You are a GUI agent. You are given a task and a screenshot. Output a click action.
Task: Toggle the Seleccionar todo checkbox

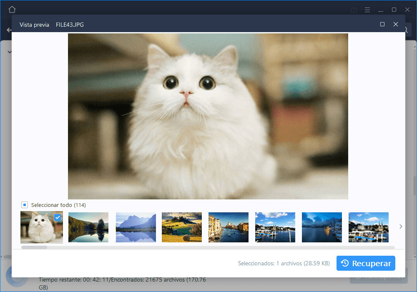[x=25, y=205]
